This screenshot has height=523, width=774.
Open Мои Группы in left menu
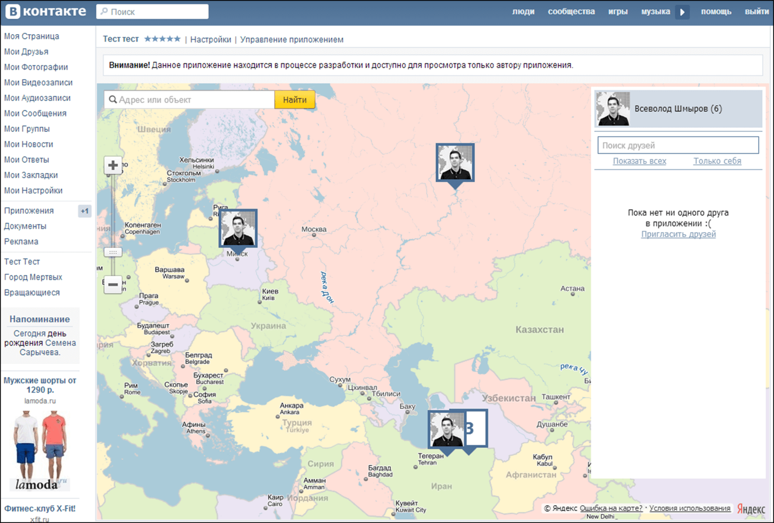27,129
